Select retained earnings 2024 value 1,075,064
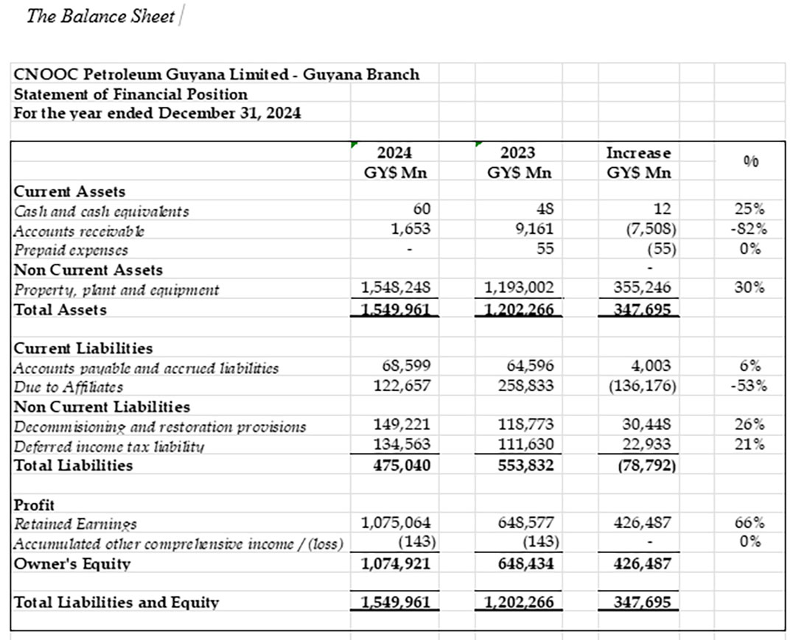Viewport: 796px width, 640px height. pos(396,522)
